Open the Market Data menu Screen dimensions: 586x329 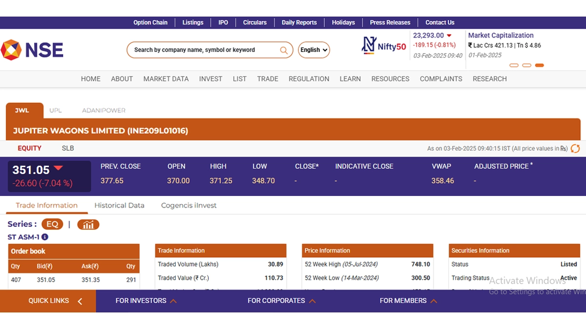pos(166,79)
